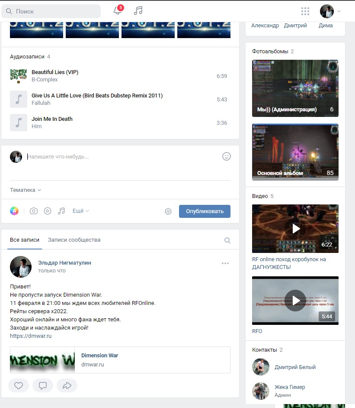
Task: Open the Мы)) (Администрация) photo album
Action: [295, 88]
